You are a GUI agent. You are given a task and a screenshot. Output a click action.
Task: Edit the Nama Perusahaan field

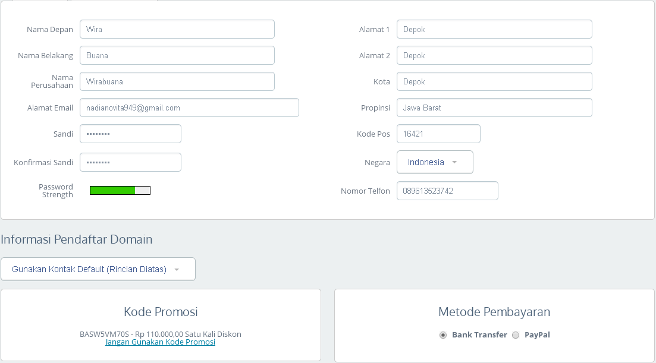click(x=177, y=81)
